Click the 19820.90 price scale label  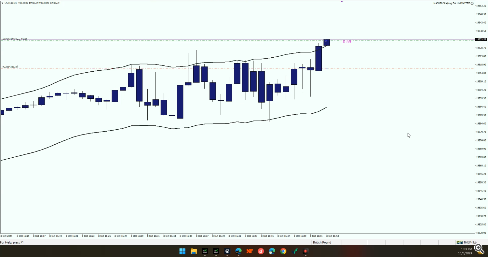(x=481, y=233)
